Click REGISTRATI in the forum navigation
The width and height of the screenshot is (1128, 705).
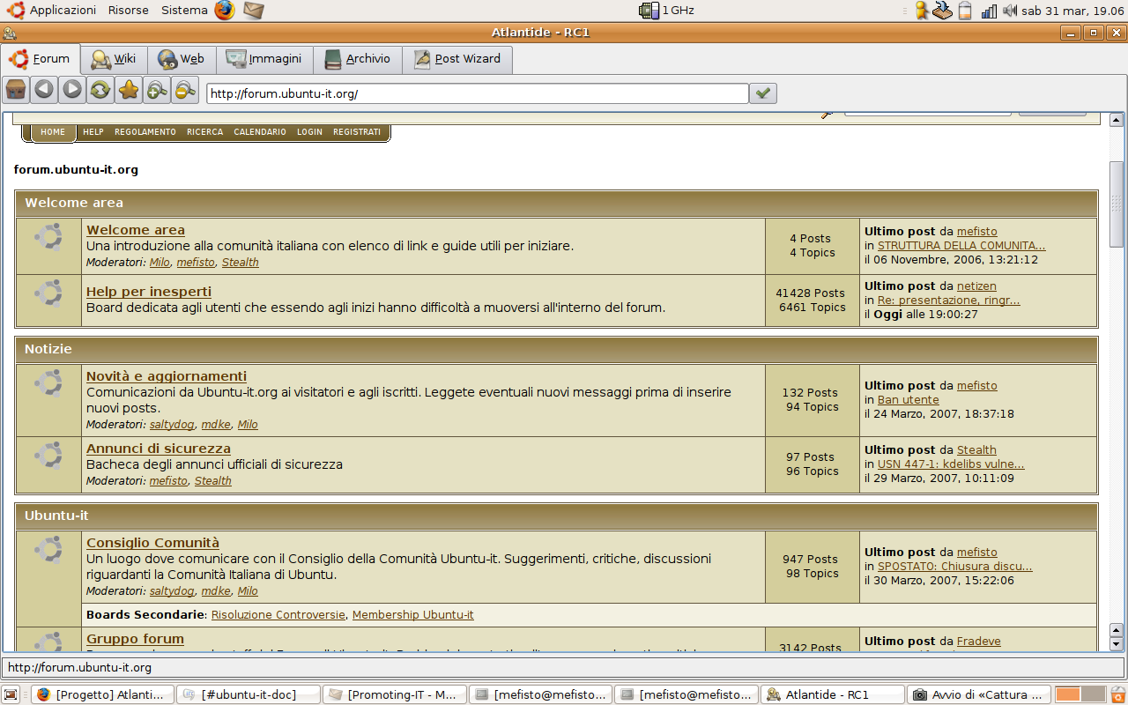pos(357,132)
